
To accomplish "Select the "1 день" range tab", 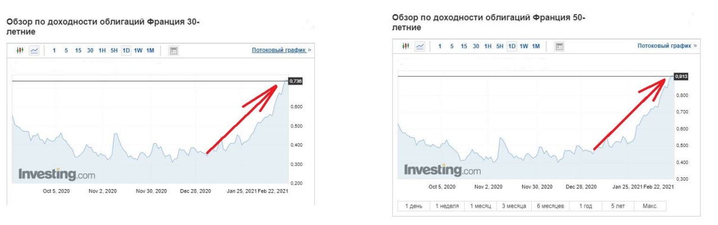I will 414,206.
